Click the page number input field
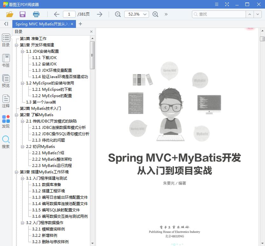The image size is (265, 246). click(69, 14)
